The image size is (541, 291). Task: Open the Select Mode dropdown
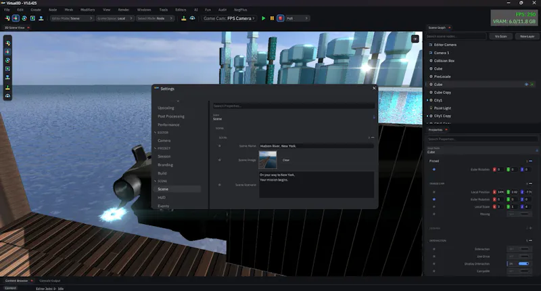click(155, 18)
